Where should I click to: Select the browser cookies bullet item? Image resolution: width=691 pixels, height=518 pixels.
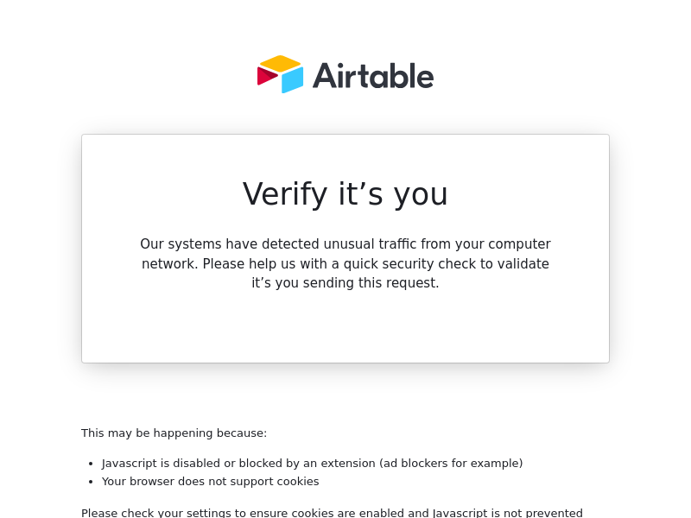pyautogui.click(x=210, y=482)
